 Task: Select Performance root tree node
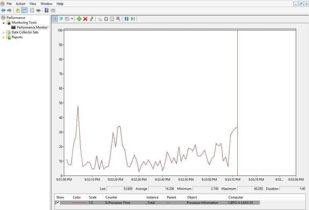[x=16, y=17]
